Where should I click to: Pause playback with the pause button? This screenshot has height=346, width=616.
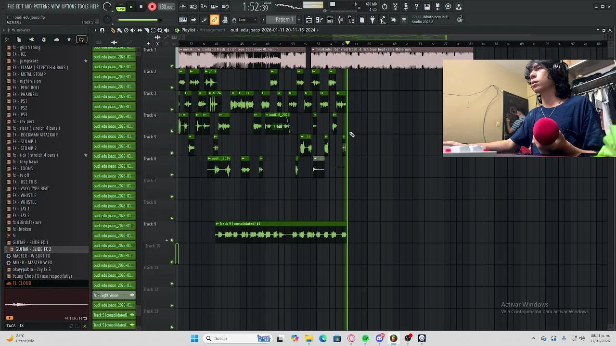131,7
